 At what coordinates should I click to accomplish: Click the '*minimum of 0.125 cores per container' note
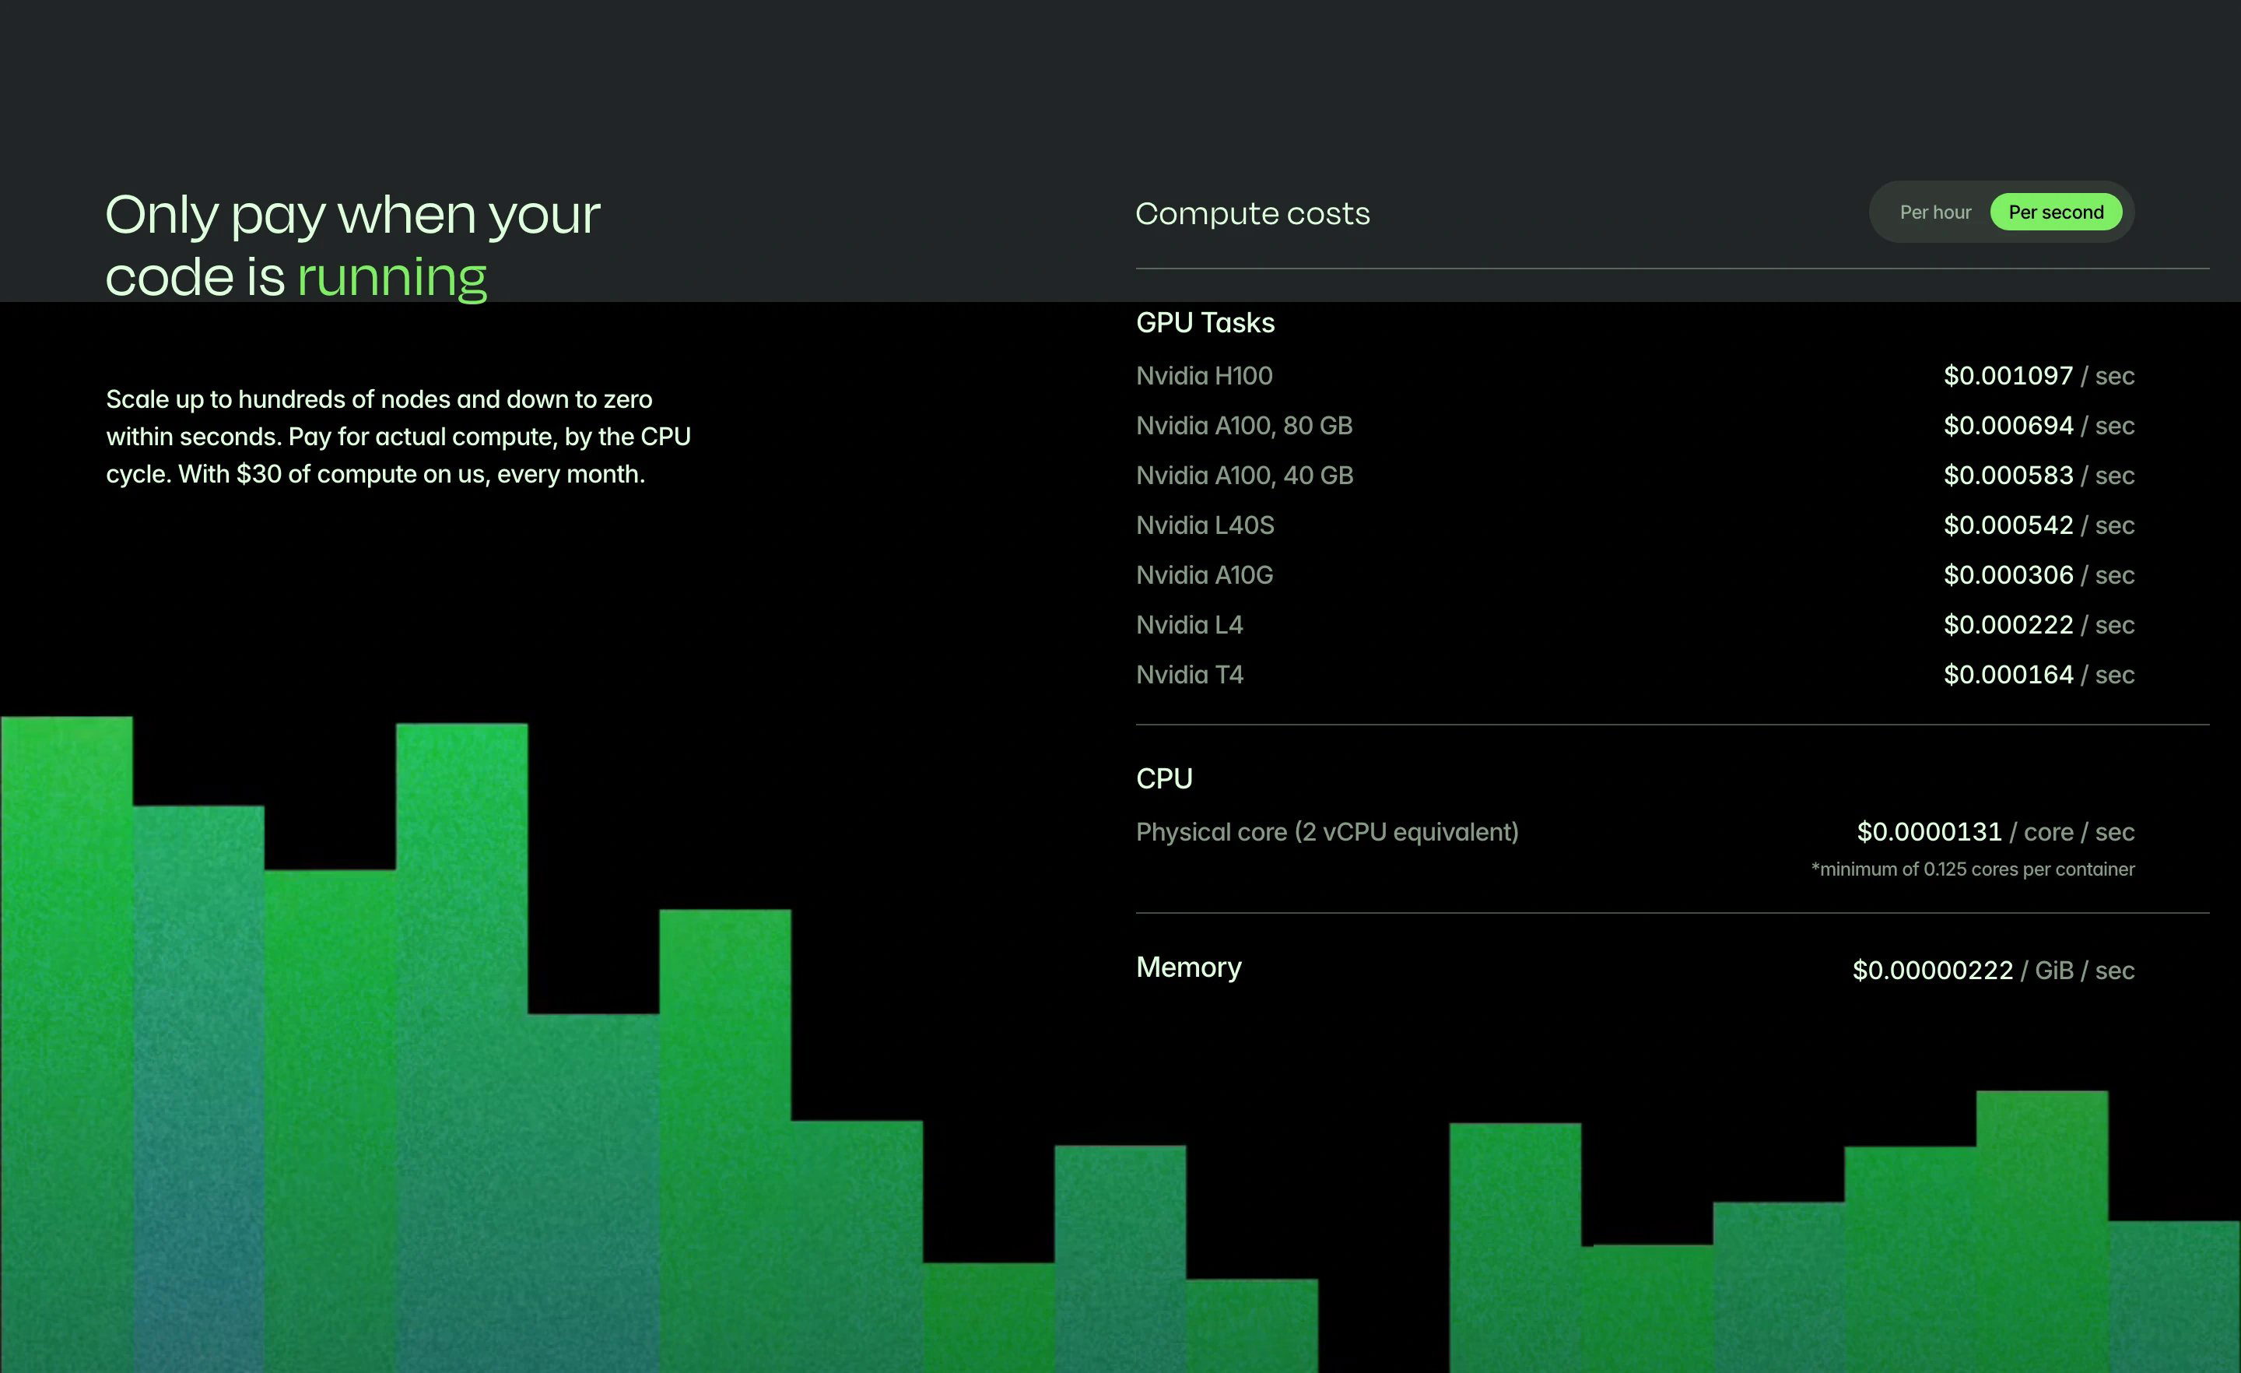coord(1973,869)
